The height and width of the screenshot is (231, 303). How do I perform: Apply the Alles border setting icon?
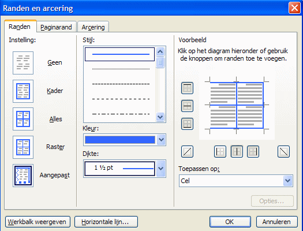(23, 119)
